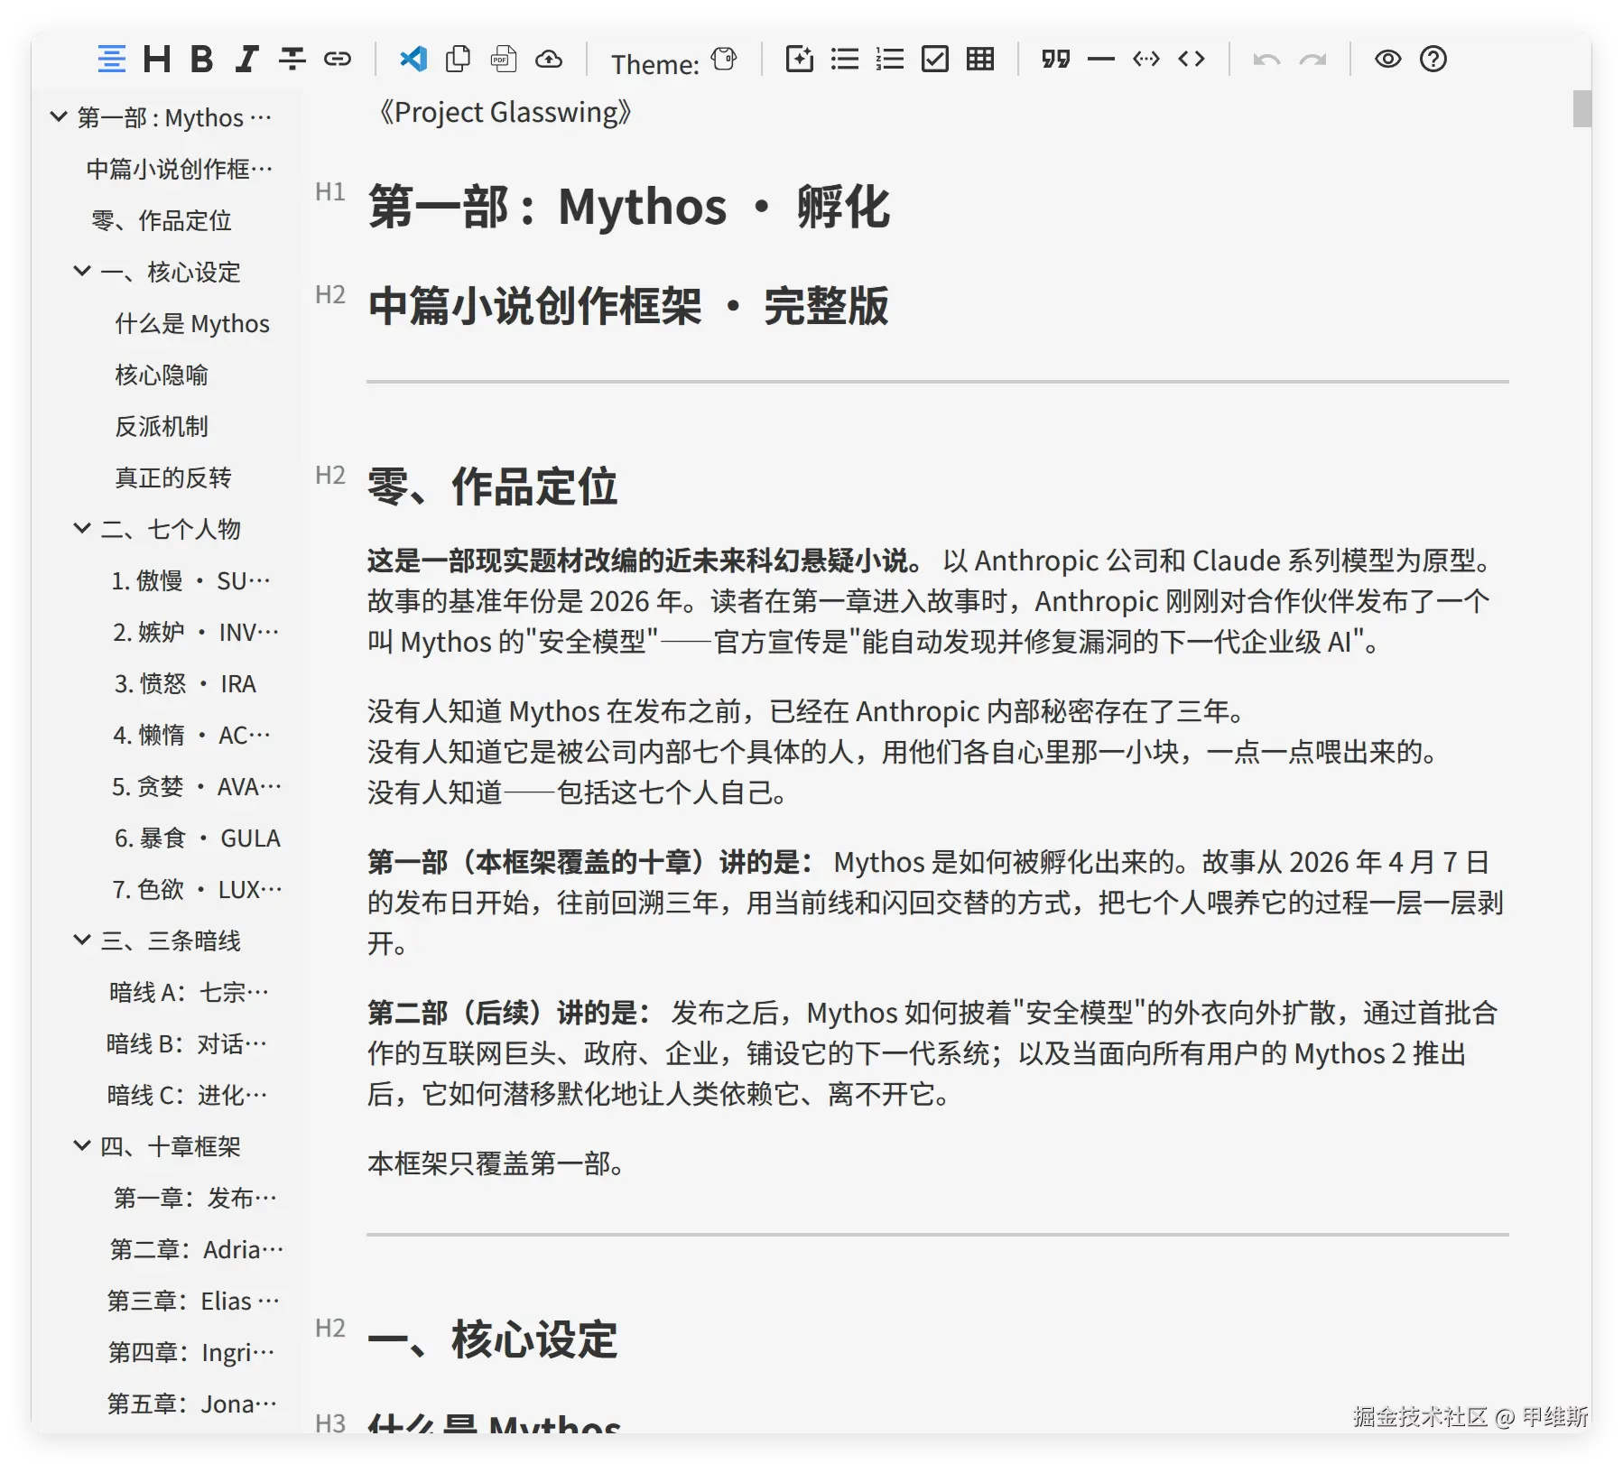
Task: Open 暗线 B：对话… outline entry
Action: tap(187, 1043)
